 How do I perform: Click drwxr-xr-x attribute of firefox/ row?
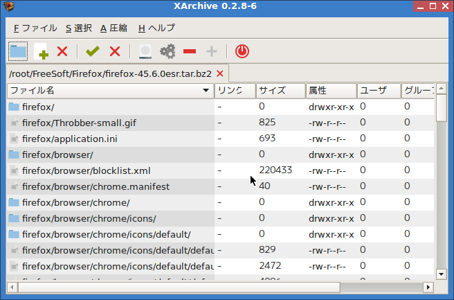coord(332,107)
